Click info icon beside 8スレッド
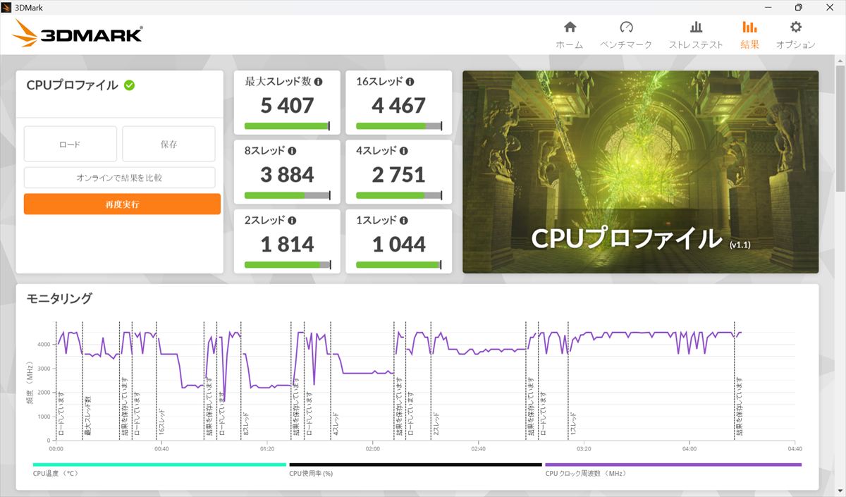Viewport: 846px width, 497px height. click(292, 151)
